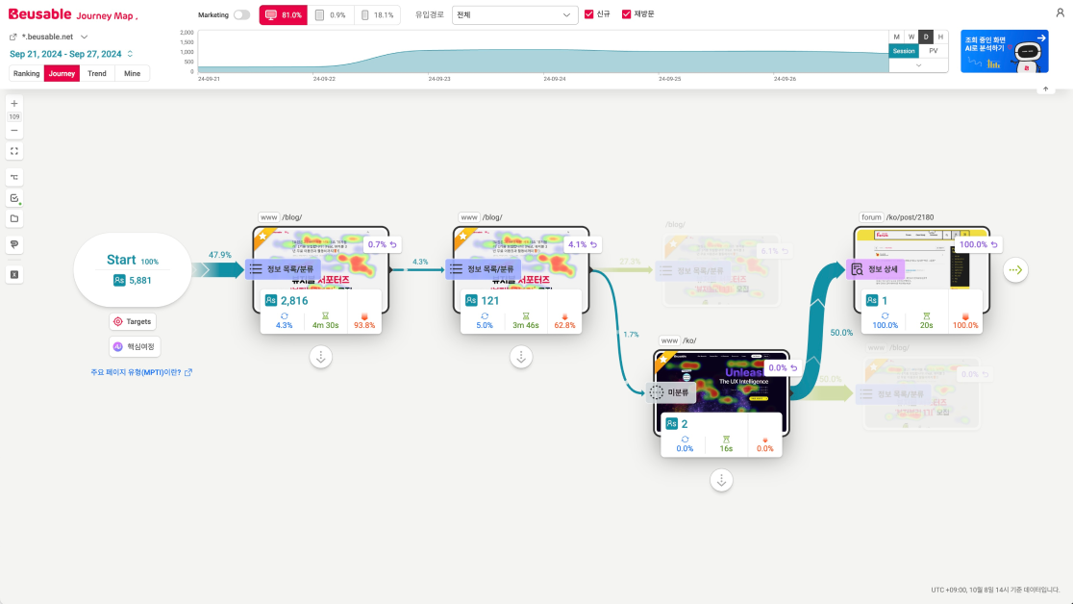Viewport: 1073px width, 604px height.
Task: Click the zoom out minus icon
Action: click(14, 131)
